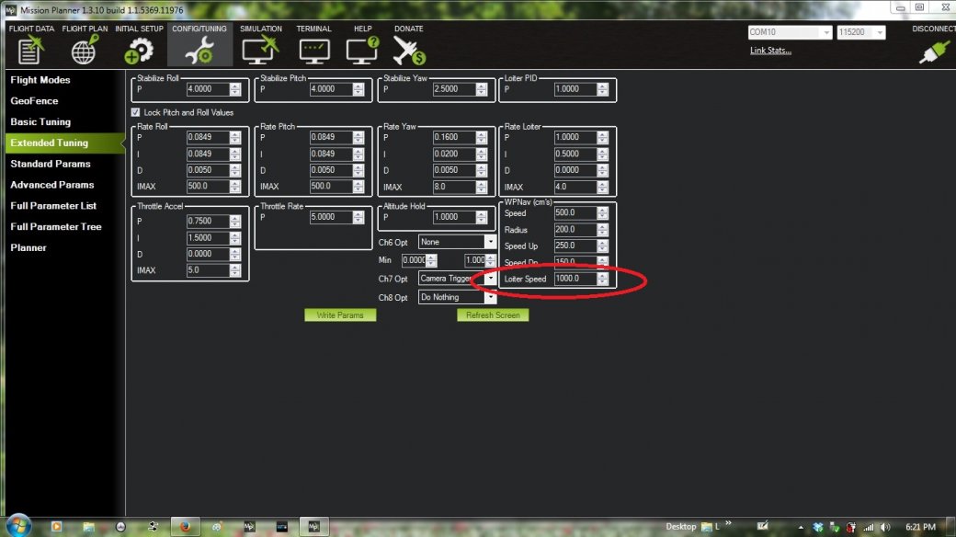The width and height of the screenshot is (956, 537).
Task: Select Full Parameter List in sidebar
Action: (x=55, y=206)
